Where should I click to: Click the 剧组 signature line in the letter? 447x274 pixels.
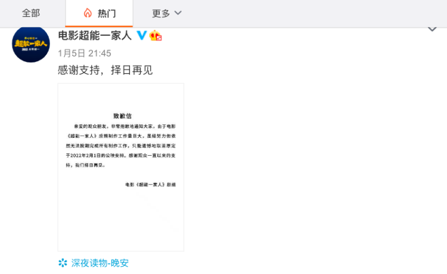(x=150, y=185)
